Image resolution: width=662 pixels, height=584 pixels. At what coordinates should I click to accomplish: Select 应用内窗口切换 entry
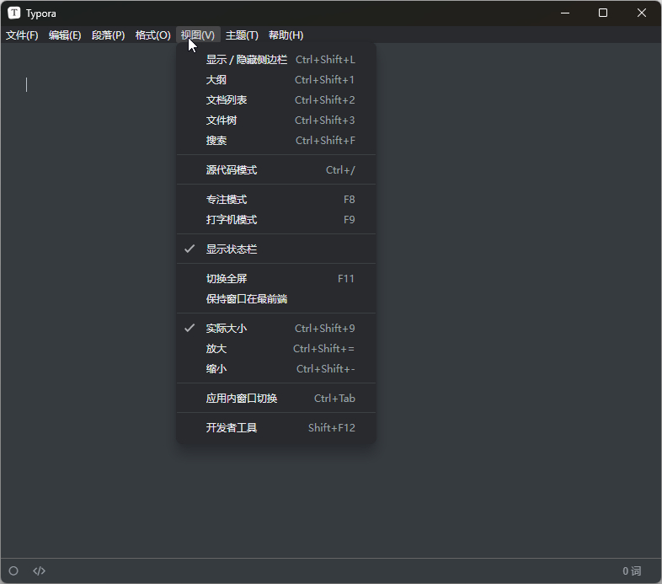click(x=276, y=399)
